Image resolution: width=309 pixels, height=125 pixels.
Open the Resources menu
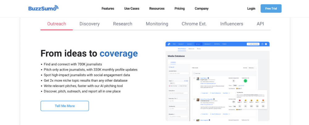click(x=157, y=8)
